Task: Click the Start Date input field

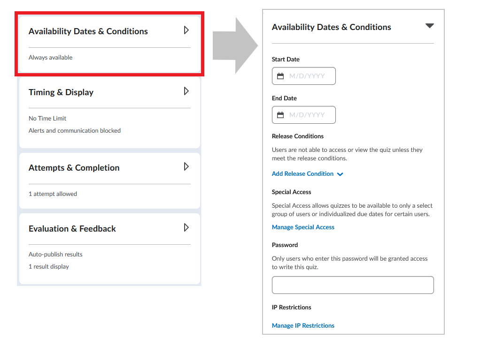Action: point(304,76)
